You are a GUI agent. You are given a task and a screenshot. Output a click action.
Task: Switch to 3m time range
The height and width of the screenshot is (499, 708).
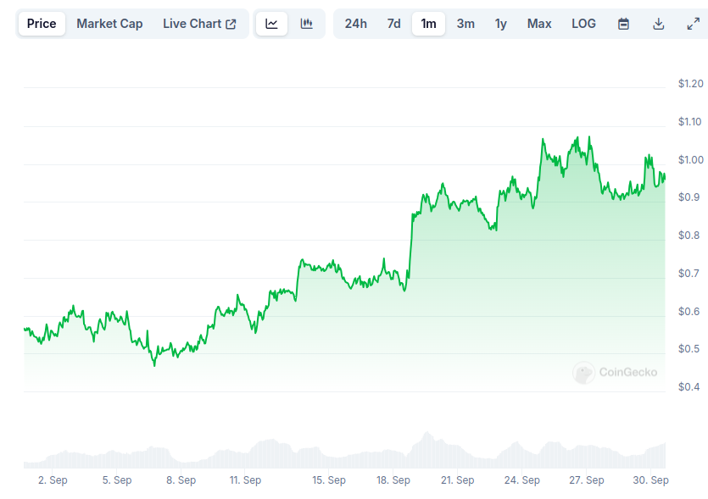point(465,24)
